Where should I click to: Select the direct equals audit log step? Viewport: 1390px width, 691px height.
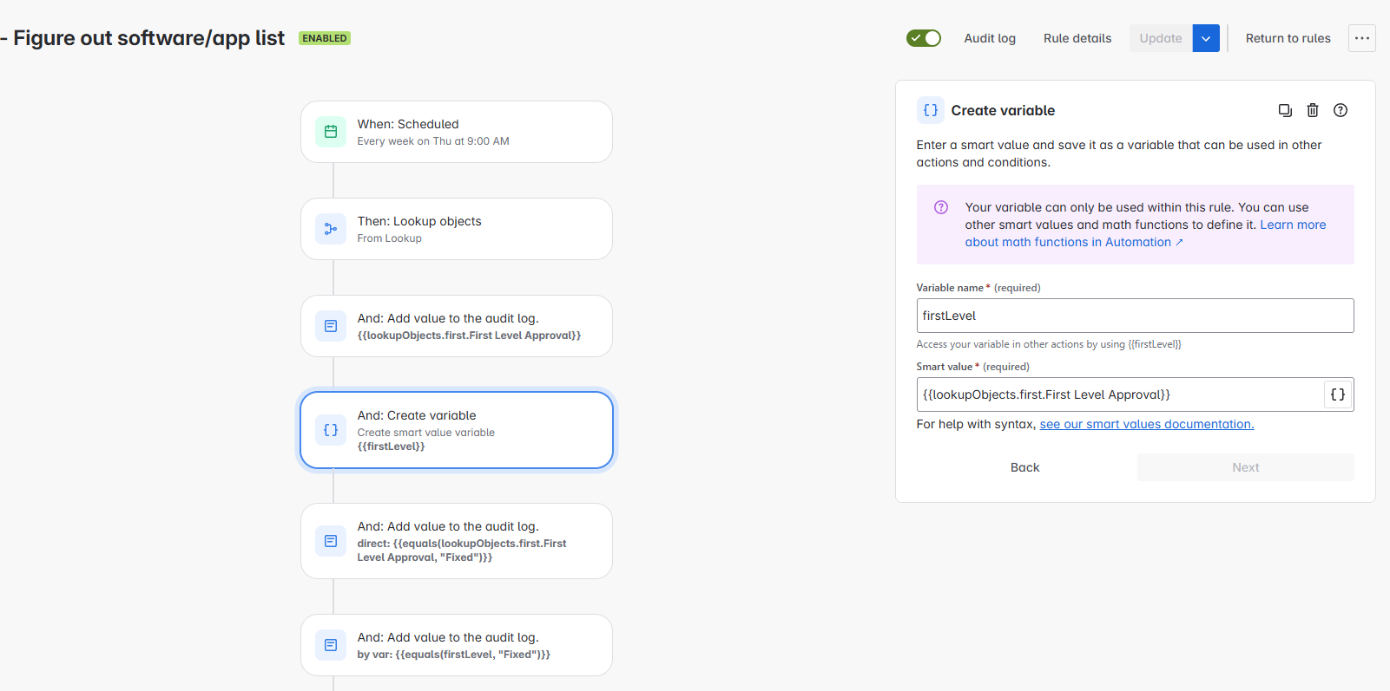[457, 541]
